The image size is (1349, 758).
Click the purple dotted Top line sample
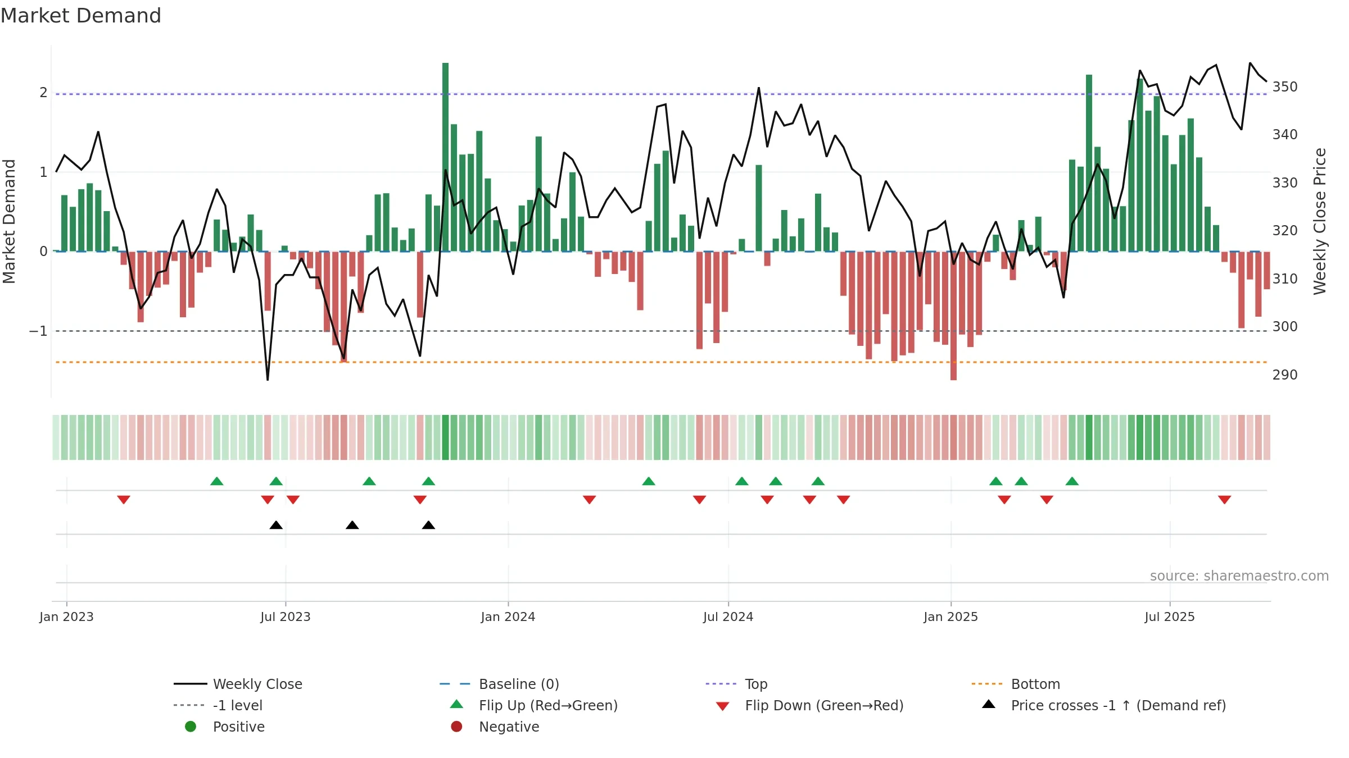click(722, 684)
